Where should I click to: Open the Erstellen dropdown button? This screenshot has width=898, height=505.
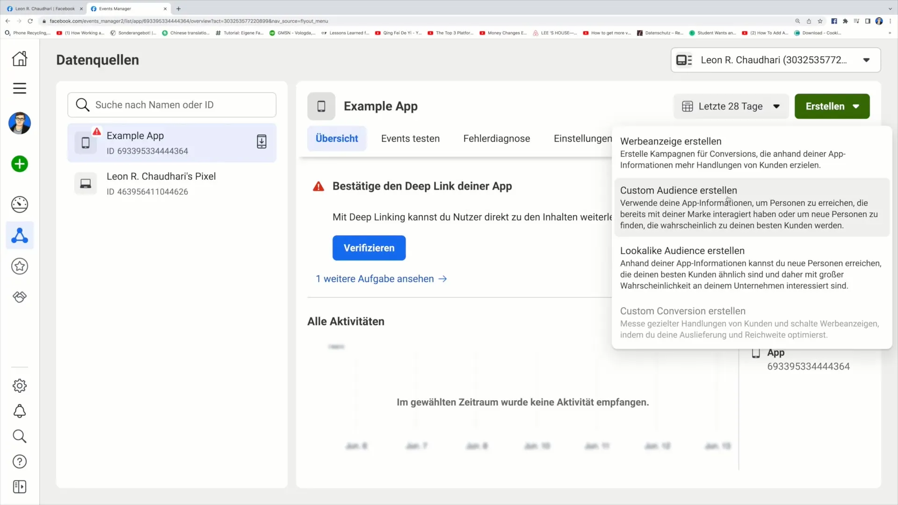pyautogui.click(x=832, y=106)
